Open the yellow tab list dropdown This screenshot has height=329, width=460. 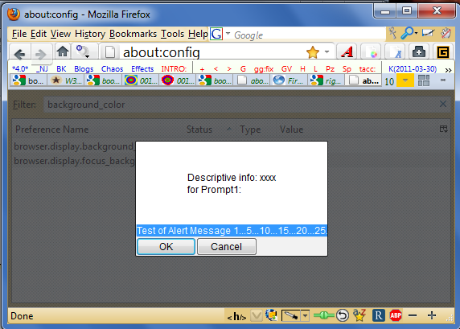(405, 80)
